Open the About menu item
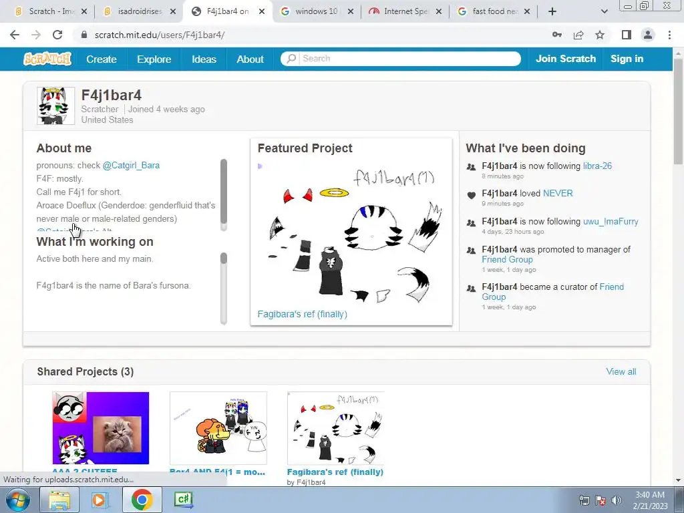Viewport: 684px width, 513px height. click(250, 59)
